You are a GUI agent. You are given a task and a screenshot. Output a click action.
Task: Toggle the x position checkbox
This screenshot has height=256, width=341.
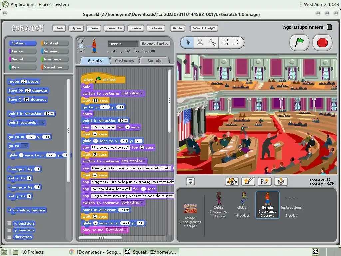(x=9, y=223)
